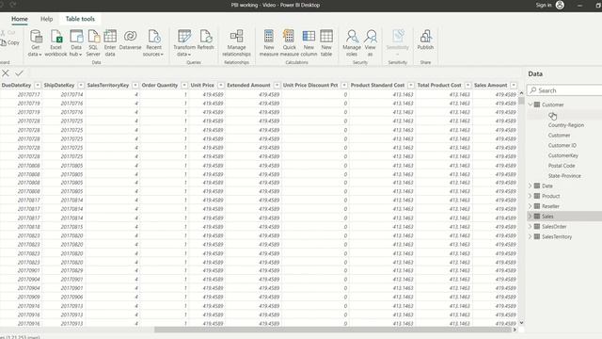Create a New table
602x339 pixels.
pyautogui.click(x=326, y=43)
